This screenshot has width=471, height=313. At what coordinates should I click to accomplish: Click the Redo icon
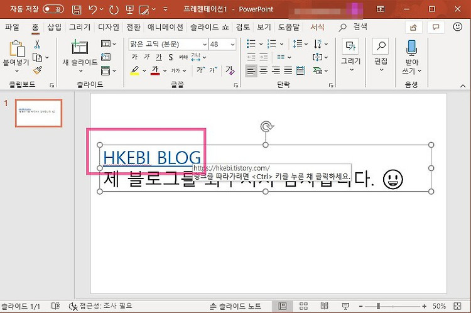pos(114,9)
